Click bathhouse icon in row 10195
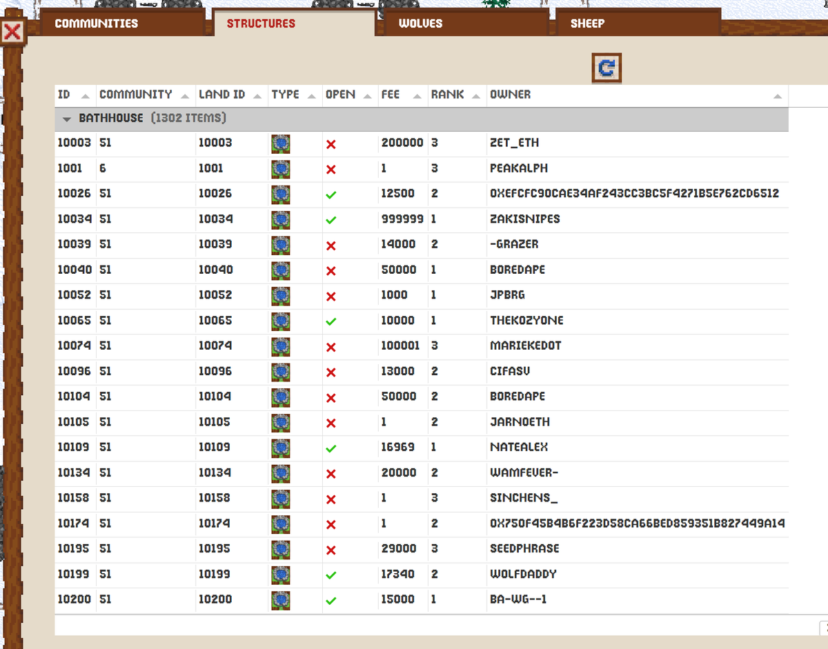Image resolution: width=828 pixels, height=649 pixels. 280,550
